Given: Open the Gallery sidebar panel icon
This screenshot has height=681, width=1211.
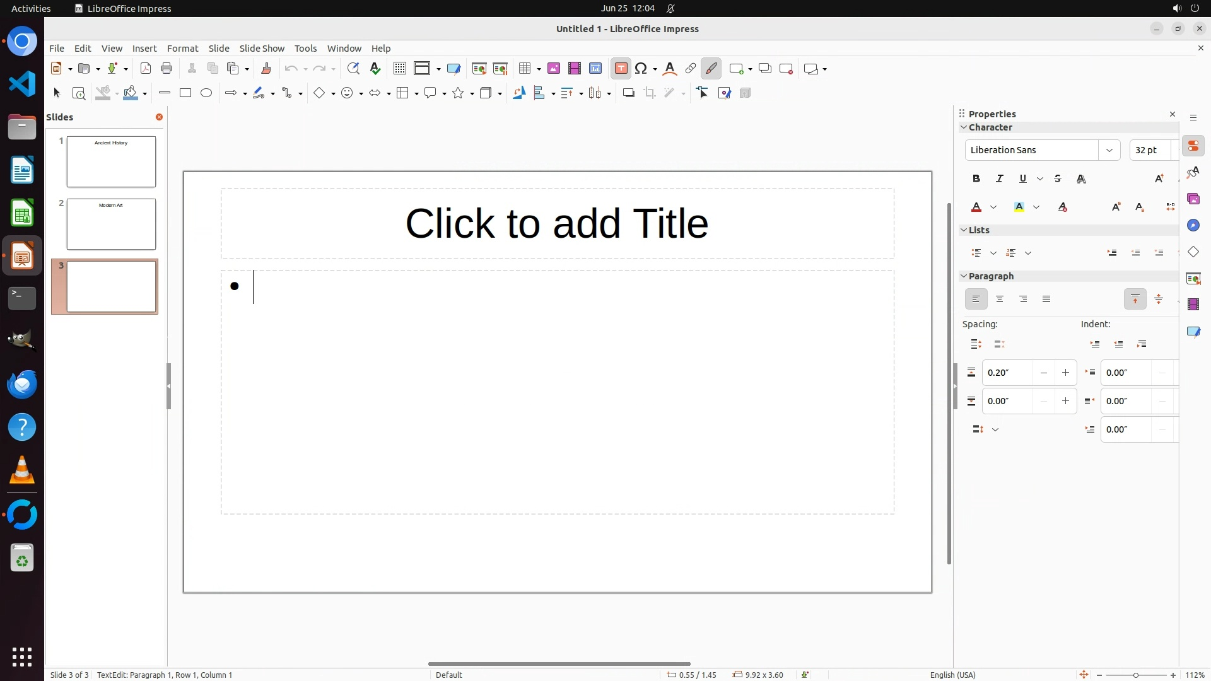Looking at the screenshot, I should pos(1193,199).
